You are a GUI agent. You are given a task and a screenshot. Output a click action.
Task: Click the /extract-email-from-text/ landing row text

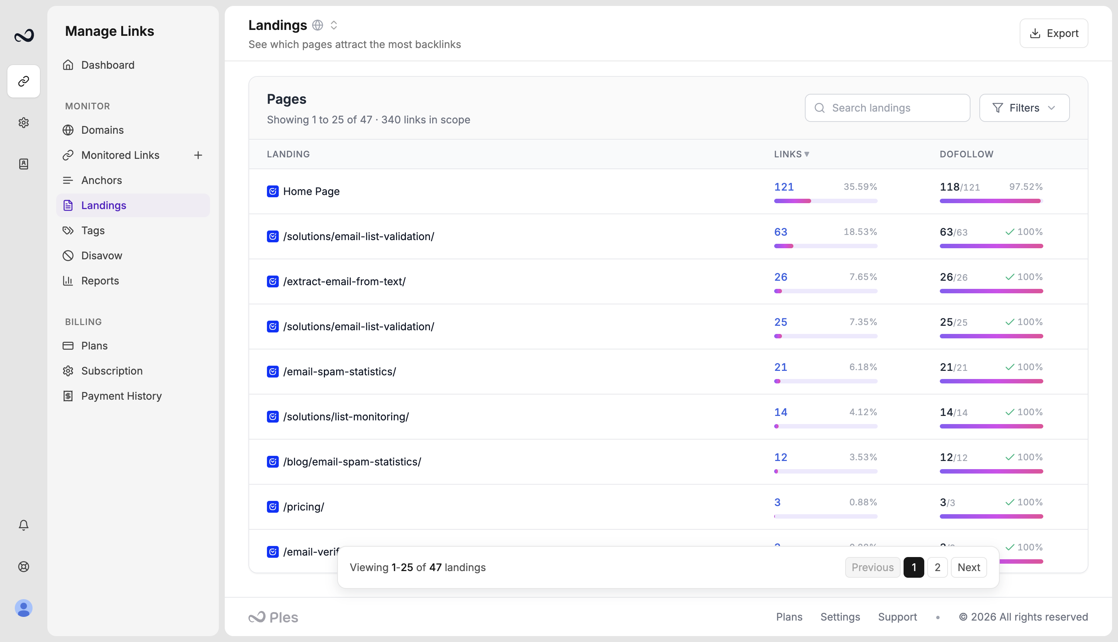pos(344,281)
